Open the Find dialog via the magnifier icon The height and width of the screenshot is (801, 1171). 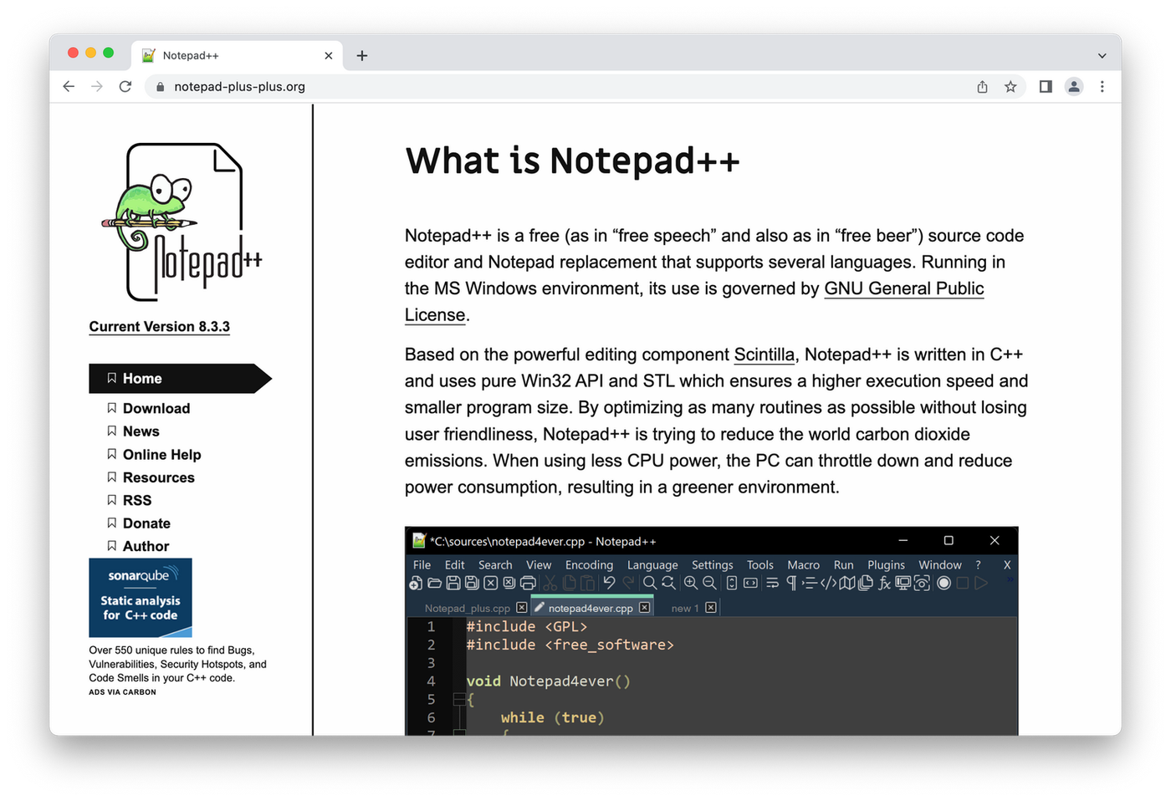(648, 583)
